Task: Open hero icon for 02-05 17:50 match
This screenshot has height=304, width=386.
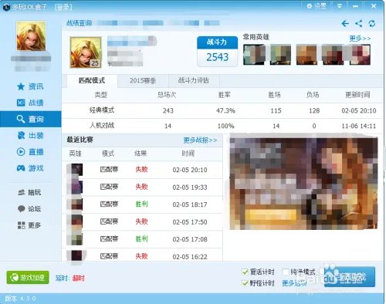Action: tap(75, 221)
